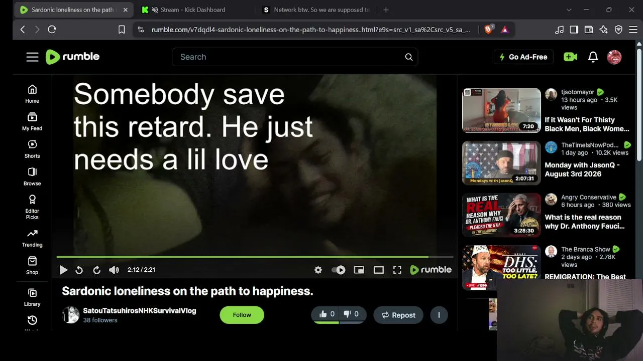Open "What is the real reason why Dr. Anthony Fauci" title
The image size is (643, 361).
pos(585,222)
